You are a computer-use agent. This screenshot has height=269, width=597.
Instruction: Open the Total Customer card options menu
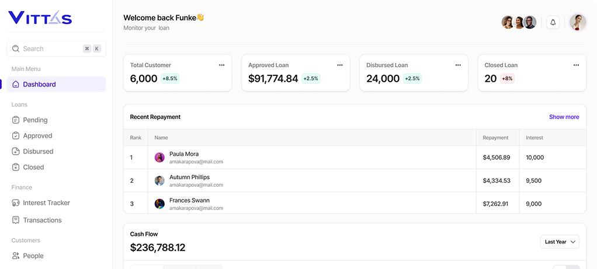point(221,65)
